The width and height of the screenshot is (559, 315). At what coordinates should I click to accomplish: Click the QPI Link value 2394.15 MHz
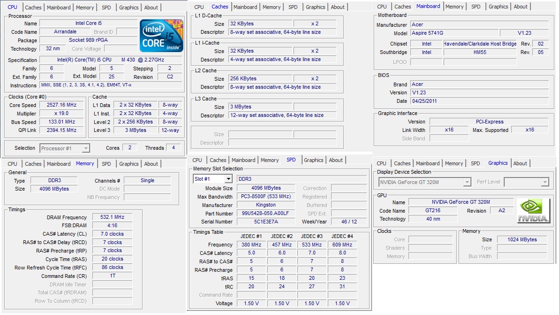point(62,131)
